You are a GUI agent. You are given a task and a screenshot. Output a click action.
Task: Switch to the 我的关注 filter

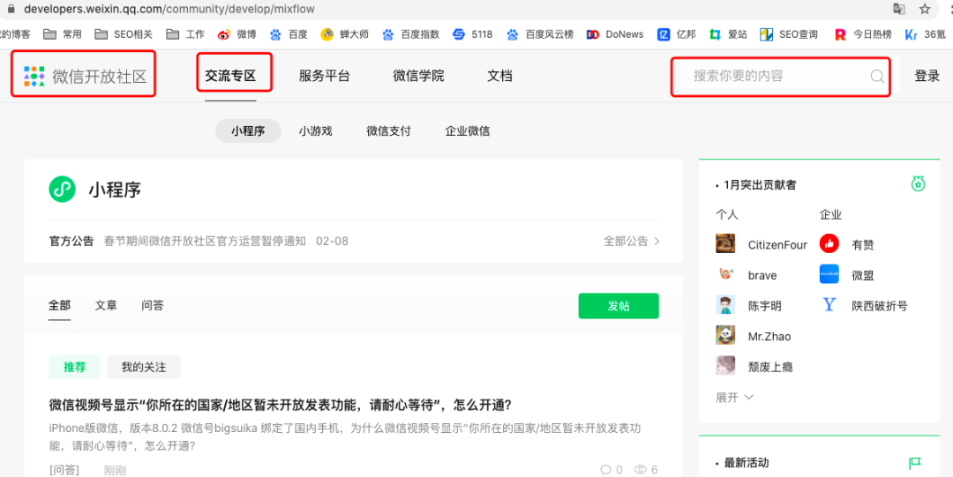[x=143, y=367]
